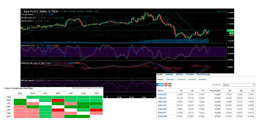Remove the Stoch (14, 3, 1) indicator

click(44, 45)
